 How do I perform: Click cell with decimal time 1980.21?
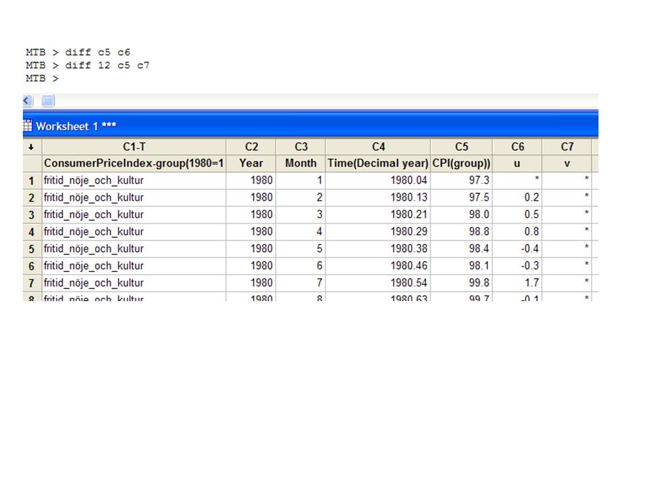click(378, 215)
